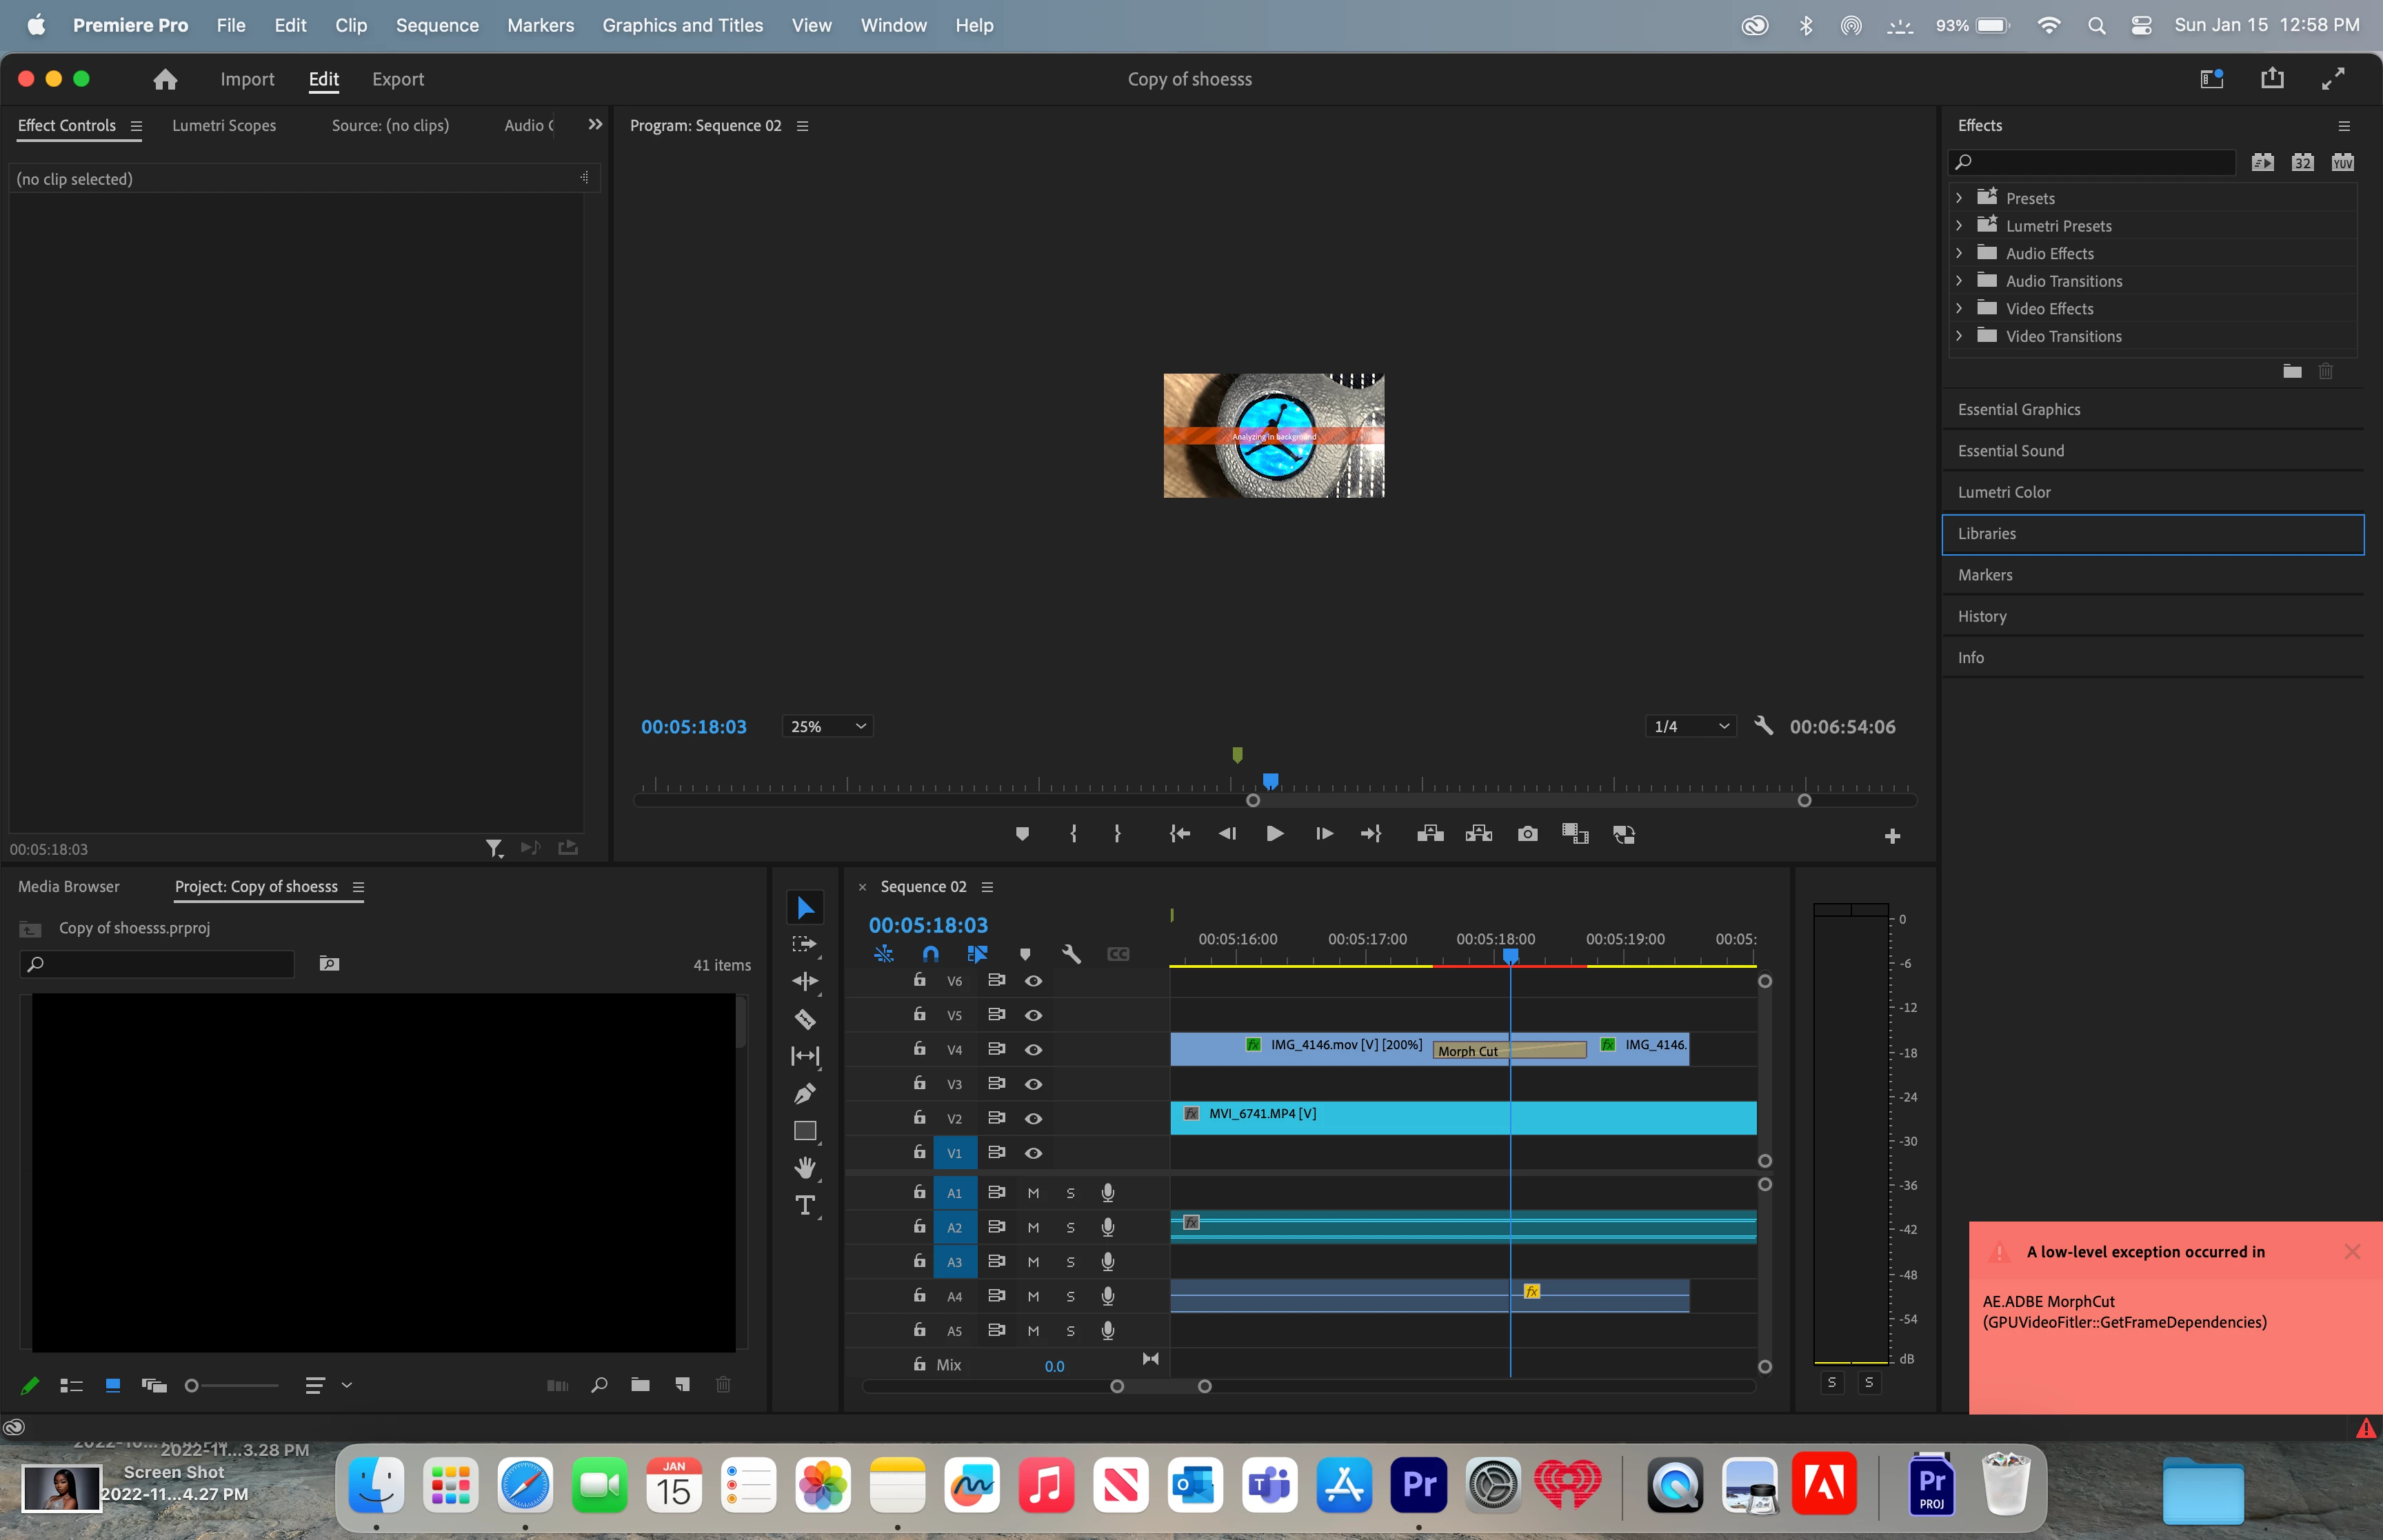Select the Type tool
This screenshot has height=1540, width=2383.
(x=805, y=1205)
